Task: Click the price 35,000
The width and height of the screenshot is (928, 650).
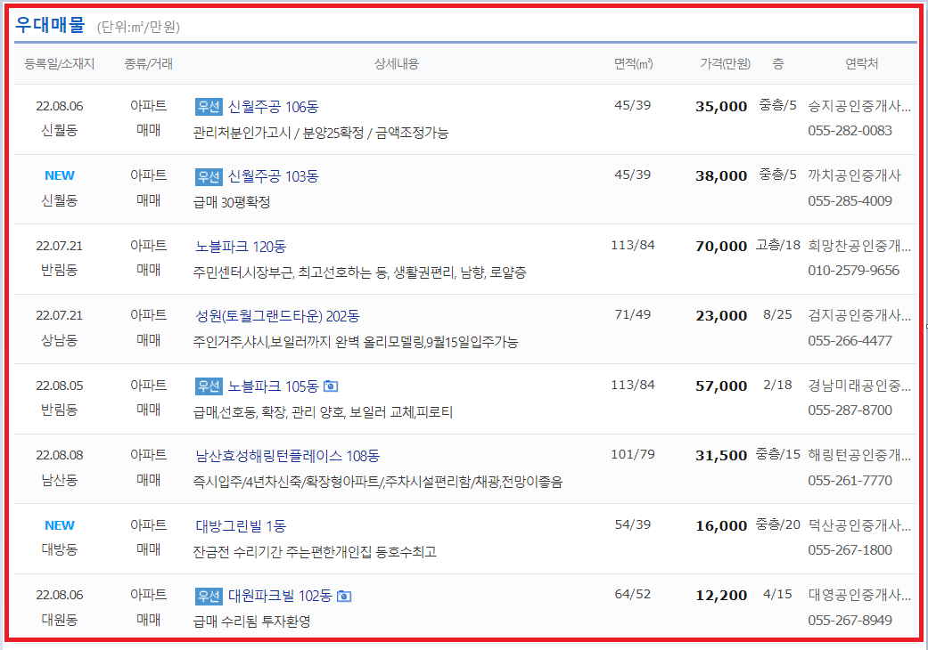Action: coord(721,107)
